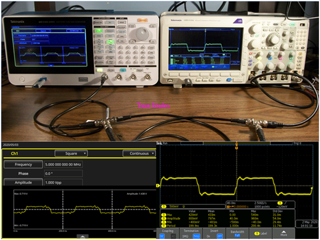Screen dimensions: 320x240
Task: Click the Min measurement channel badge
Action: 164,222
